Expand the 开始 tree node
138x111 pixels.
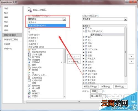83,28
